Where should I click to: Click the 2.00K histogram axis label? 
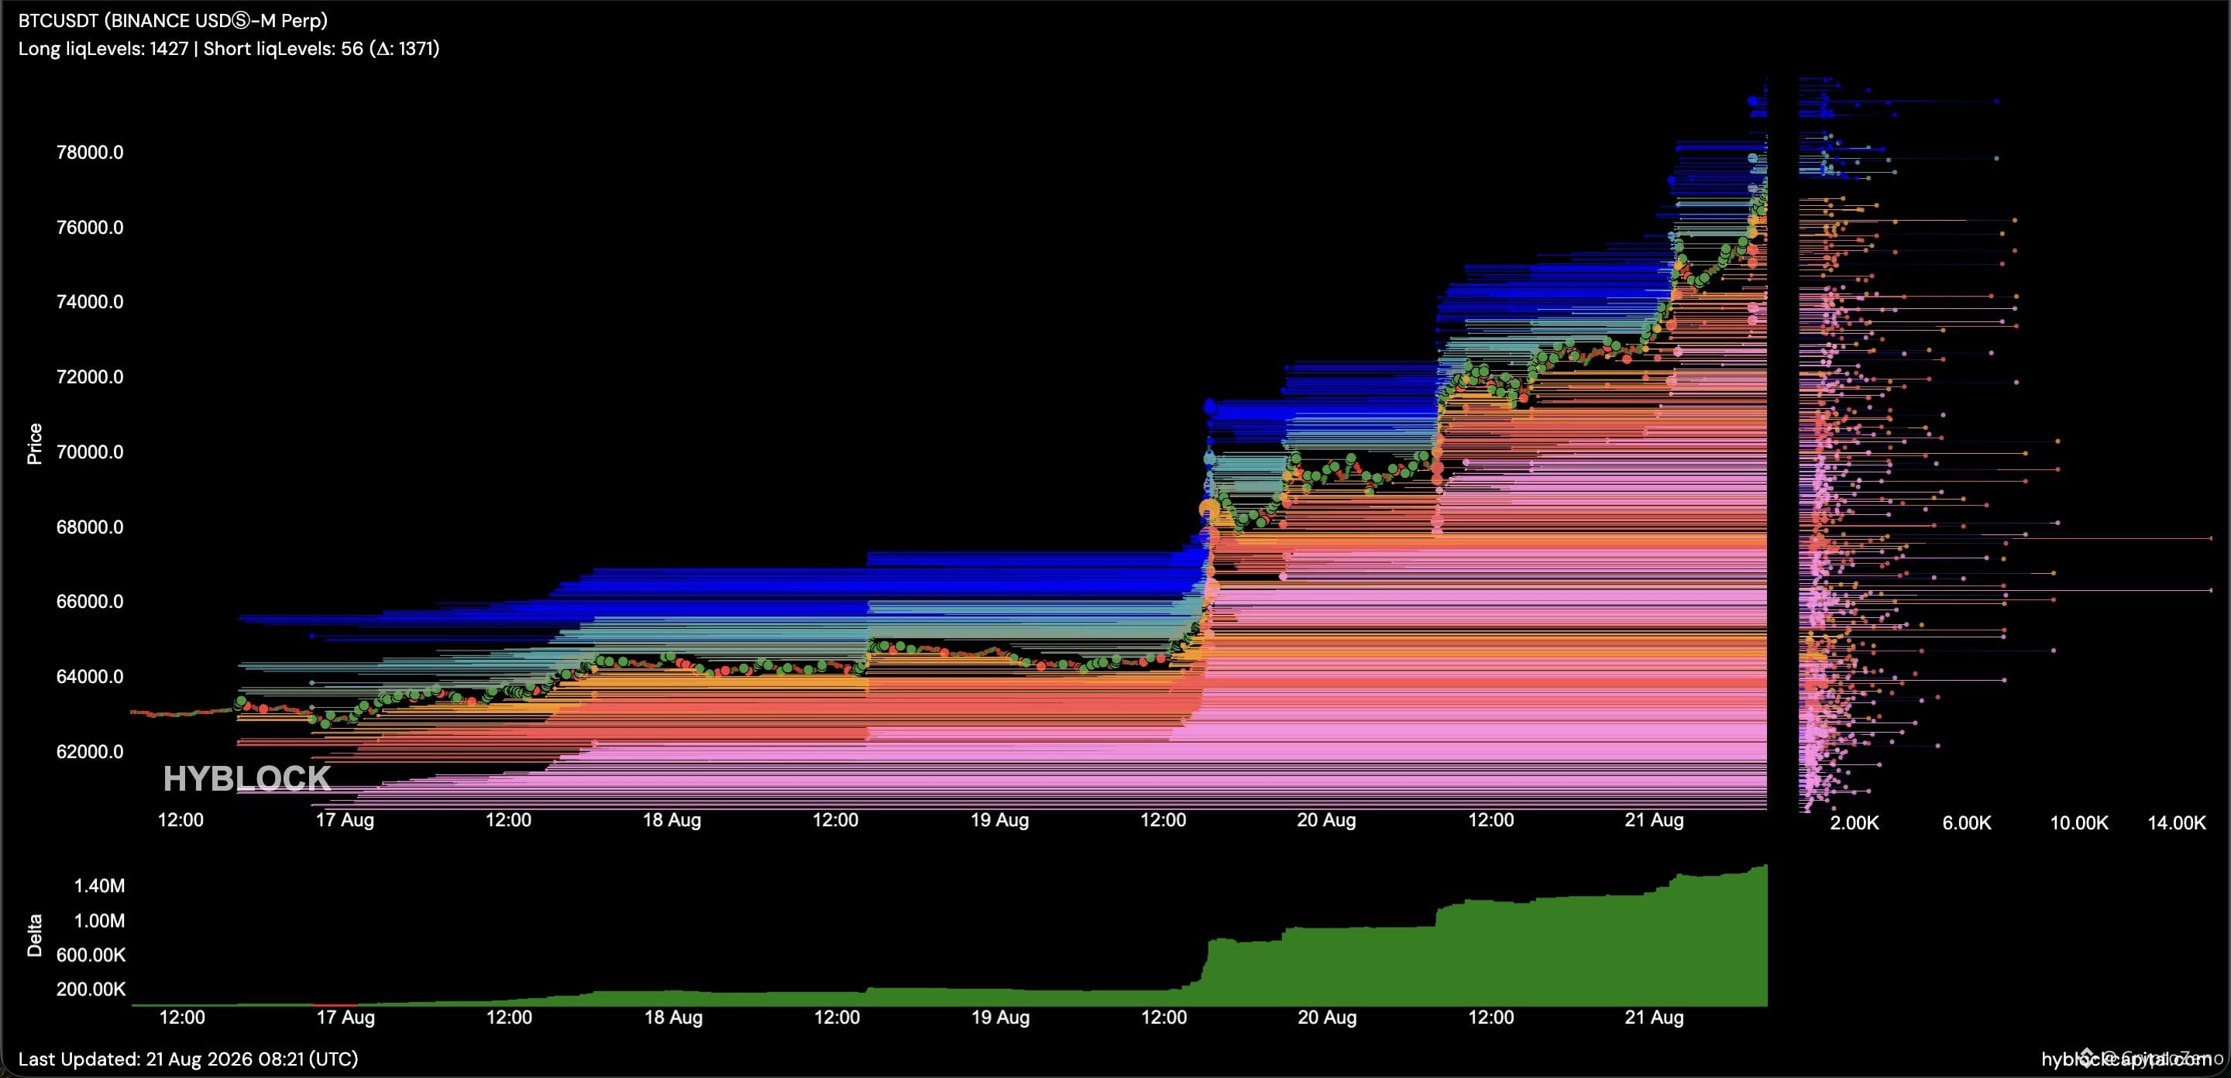(x=1855, y=822)
